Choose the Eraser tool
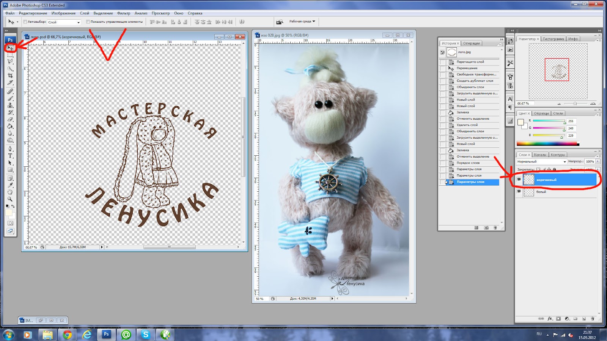 pyautogui.click(x=10, y=119)
